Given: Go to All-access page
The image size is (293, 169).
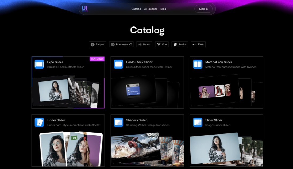Looking at the screenshot, I should pyautogui.click(x=151, y=9).
